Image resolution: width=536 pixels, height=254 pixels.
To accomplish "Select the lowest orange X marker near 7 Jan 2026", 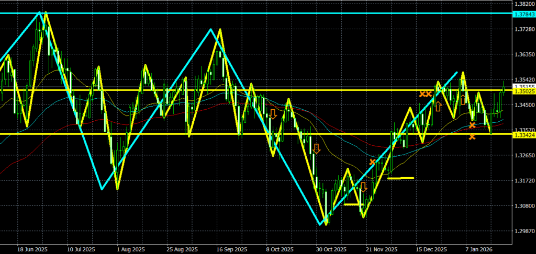I will 472,137.
